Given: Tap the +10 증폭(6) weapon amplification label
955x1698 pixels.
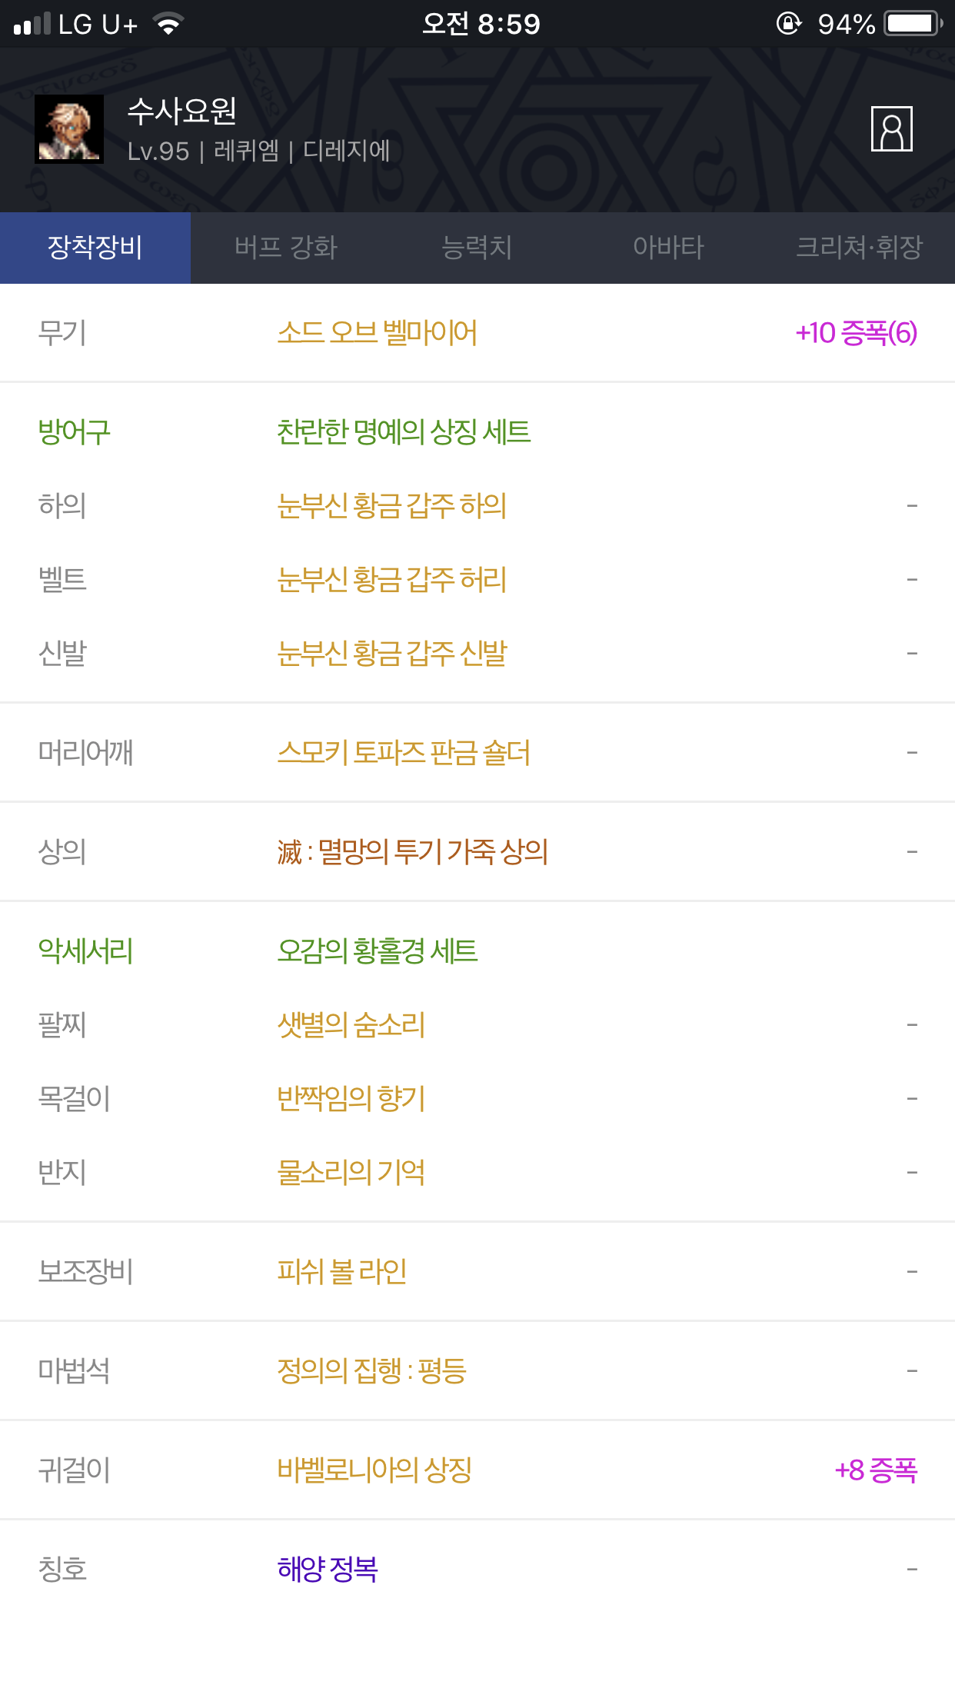Looking at the screenshot, I should click(856, 333).
